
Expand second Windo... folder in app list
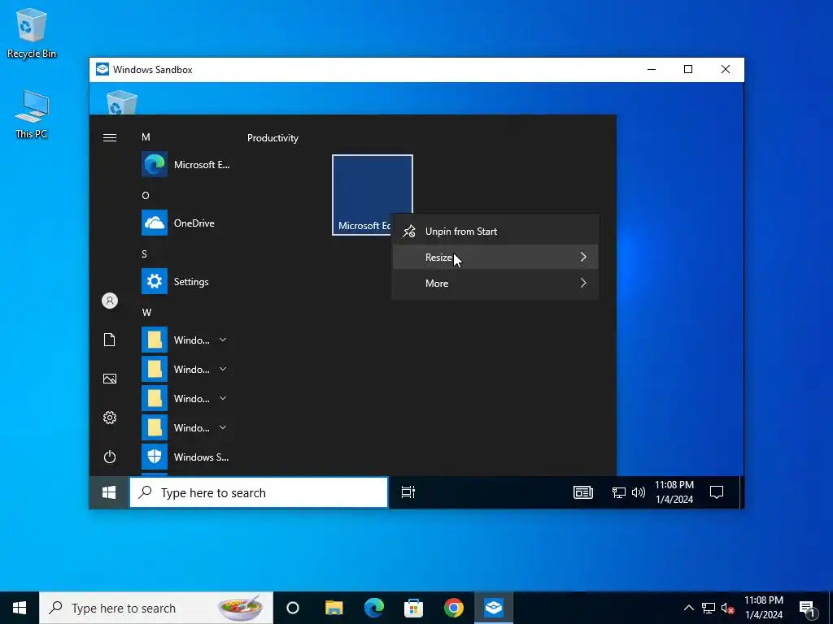pyautogui.click(x=223, y=369)
